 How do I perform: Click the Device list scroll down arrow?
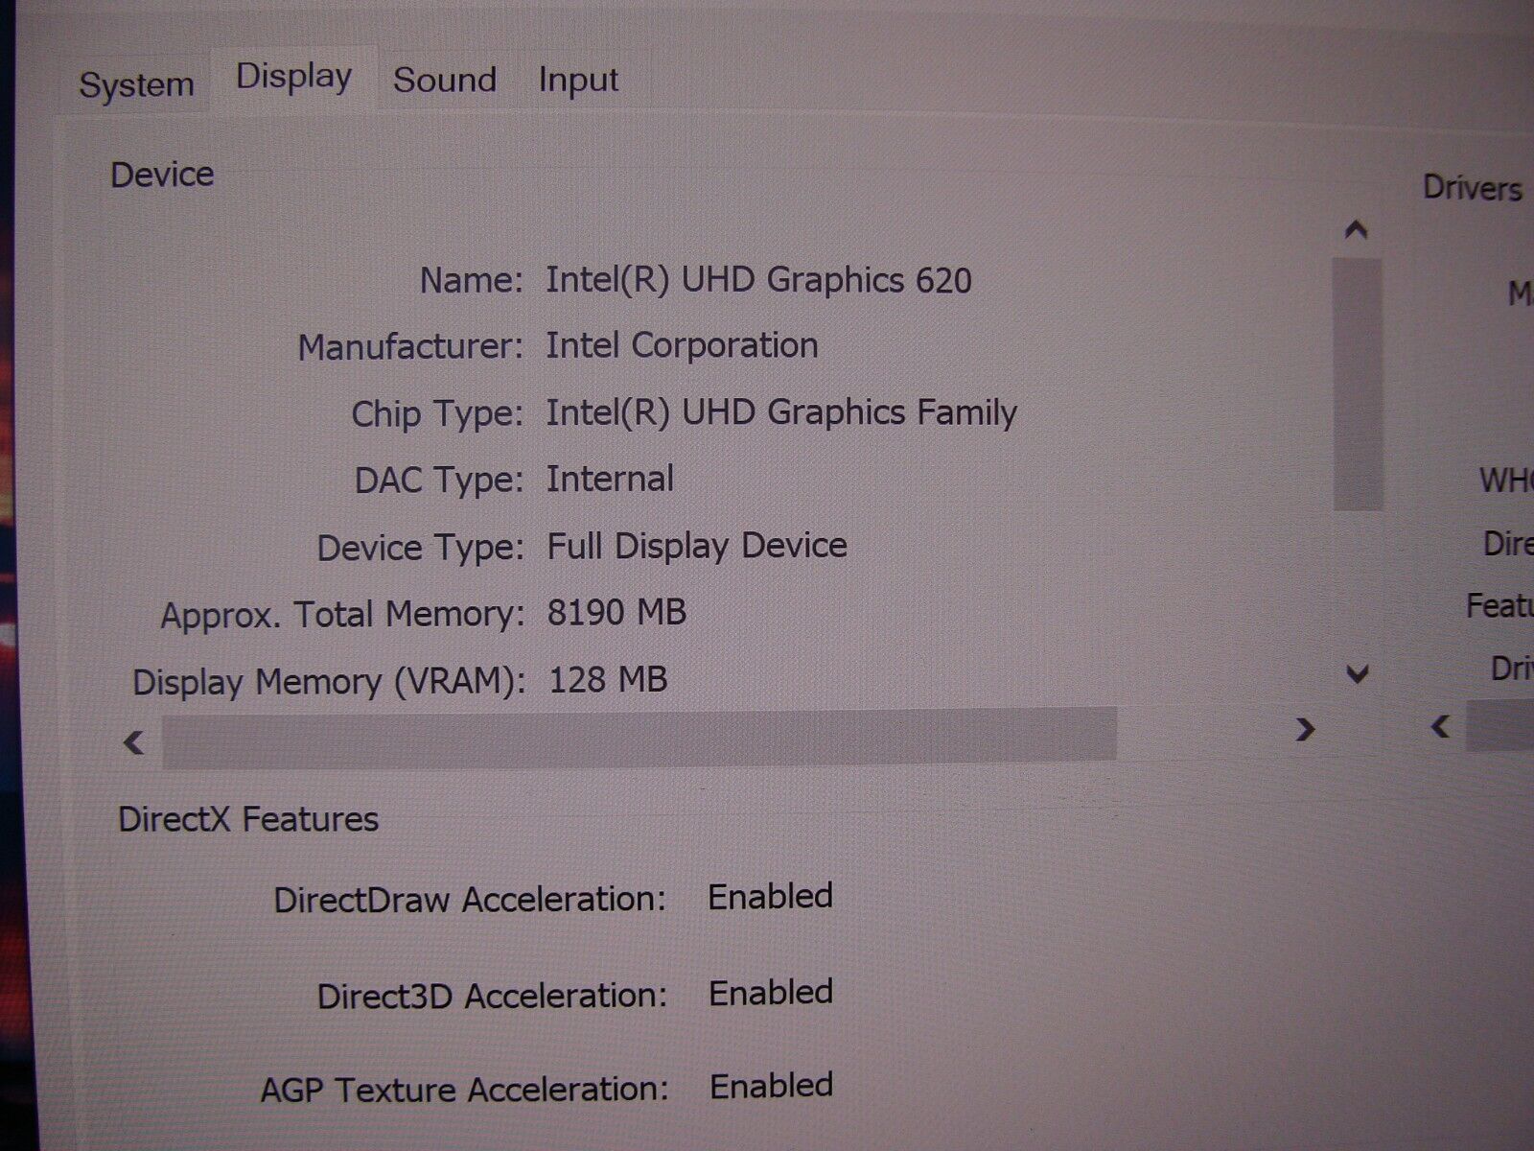(x=1357, y=673)
